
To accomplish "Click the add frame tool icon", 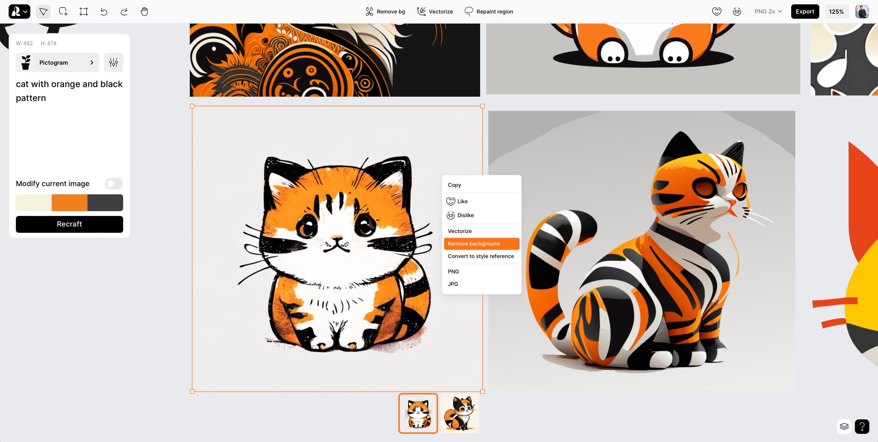I will click(x=63, y=12).
